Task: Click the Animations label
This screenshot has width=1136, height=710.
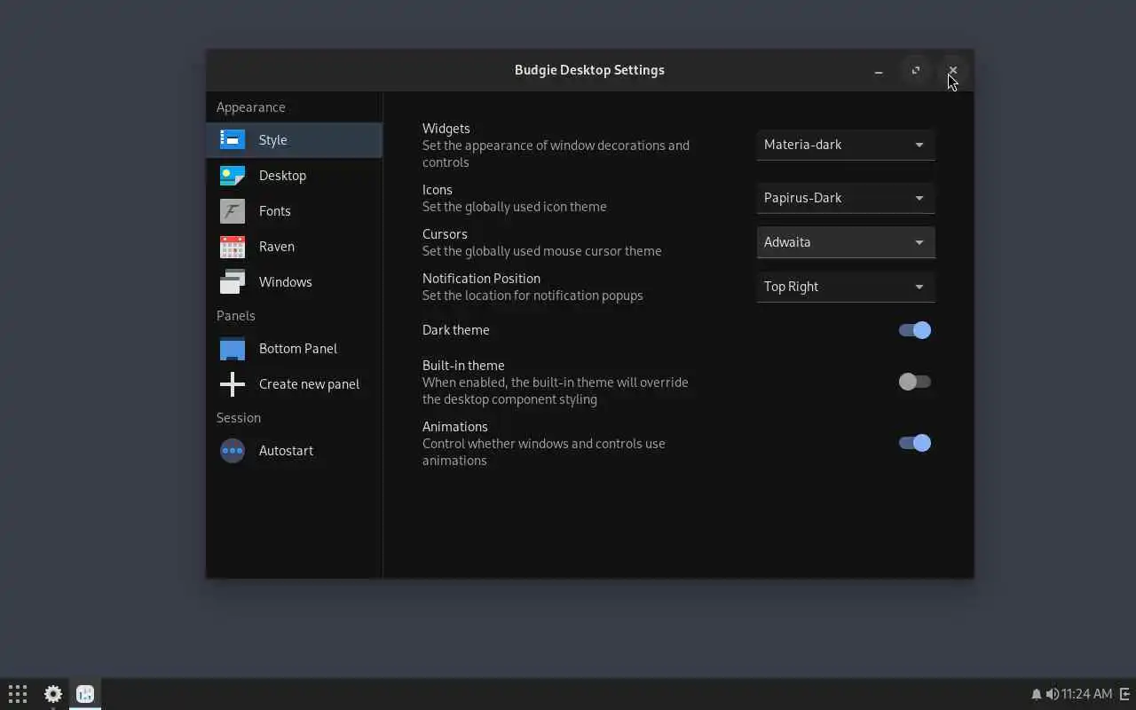Action: click(455, 427)
